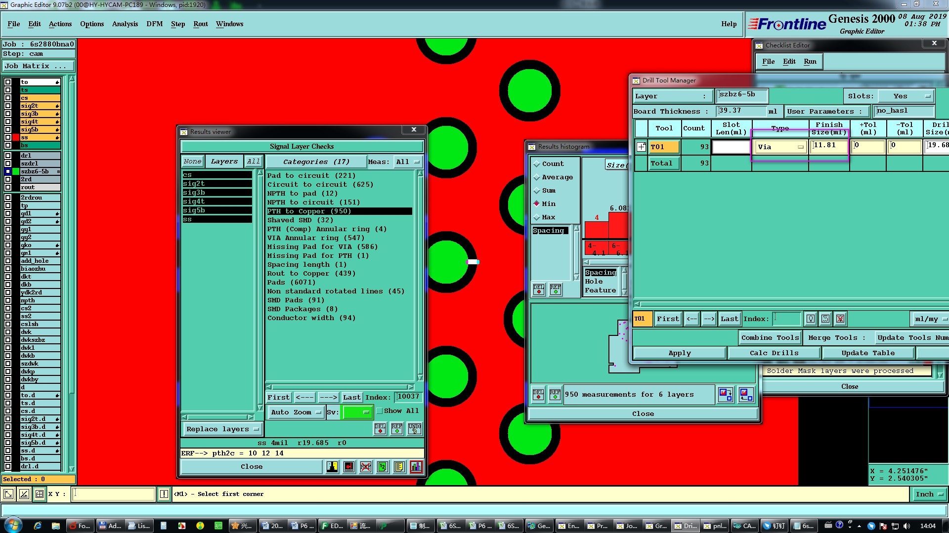Click the orange T01 tool swatch near First
949x533 pixels.
(x=643, y=319)
